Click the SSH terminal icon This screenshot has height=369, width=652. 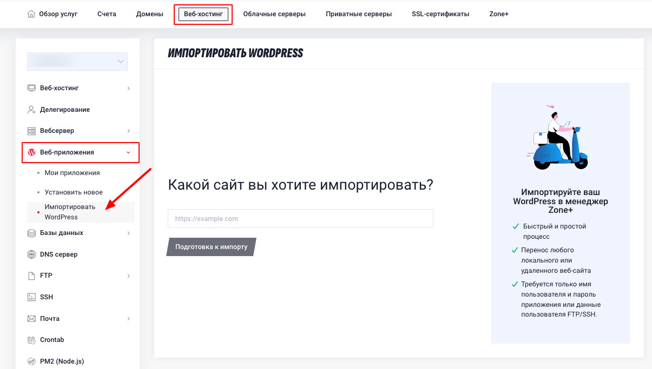pos(31,297)
